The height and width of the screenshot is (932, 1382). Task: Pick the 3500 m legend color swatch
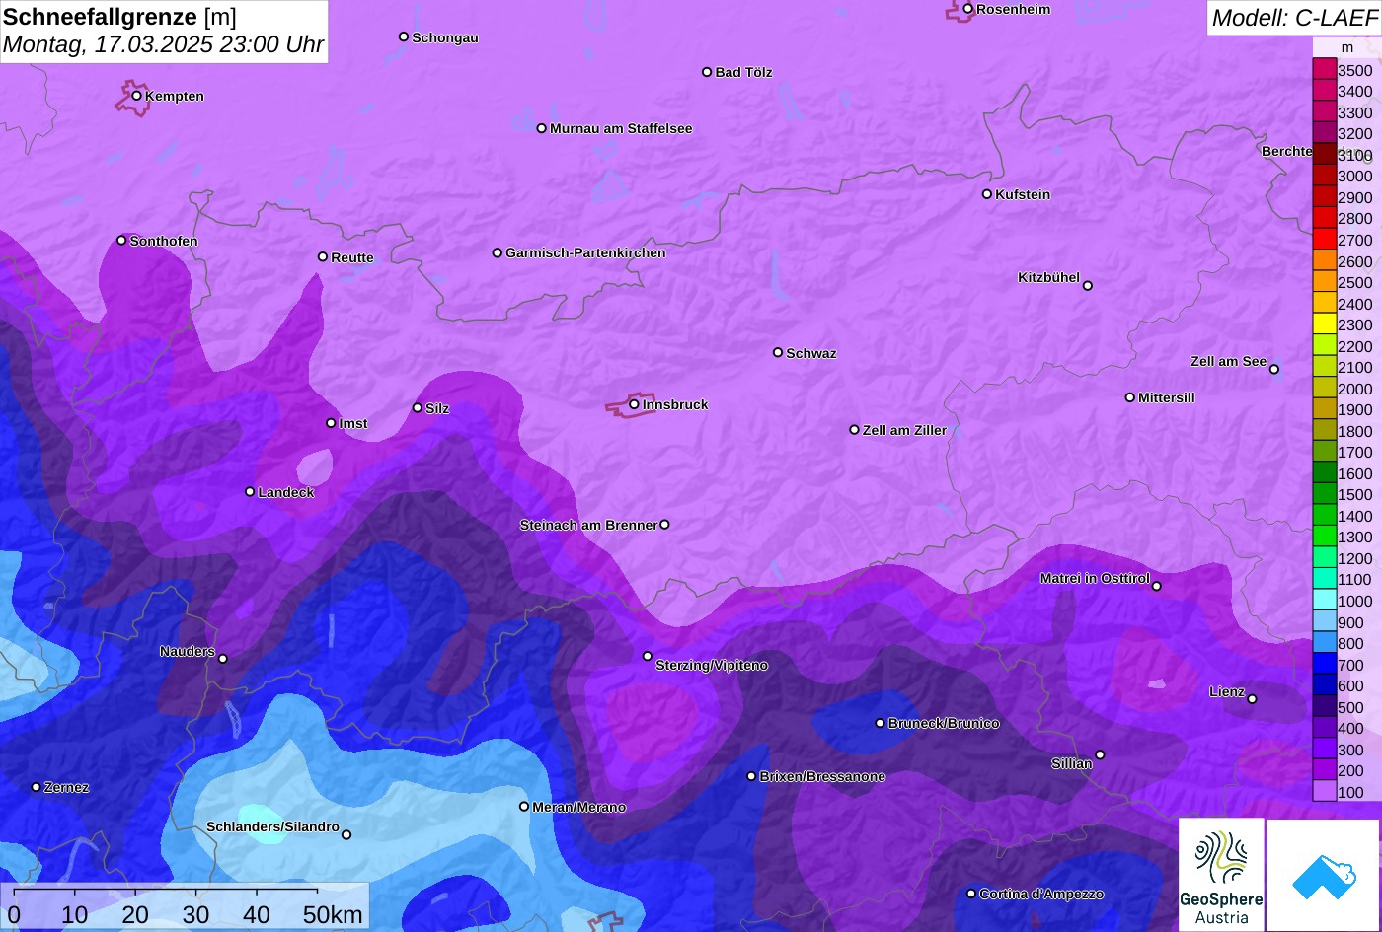pos(1324,69)
